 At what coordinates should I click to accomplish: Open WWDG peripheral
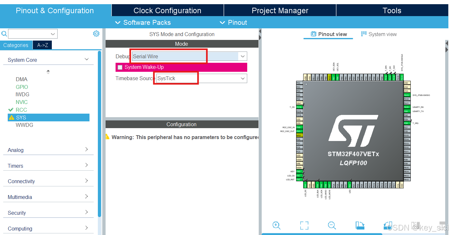(x=24, y=125)
